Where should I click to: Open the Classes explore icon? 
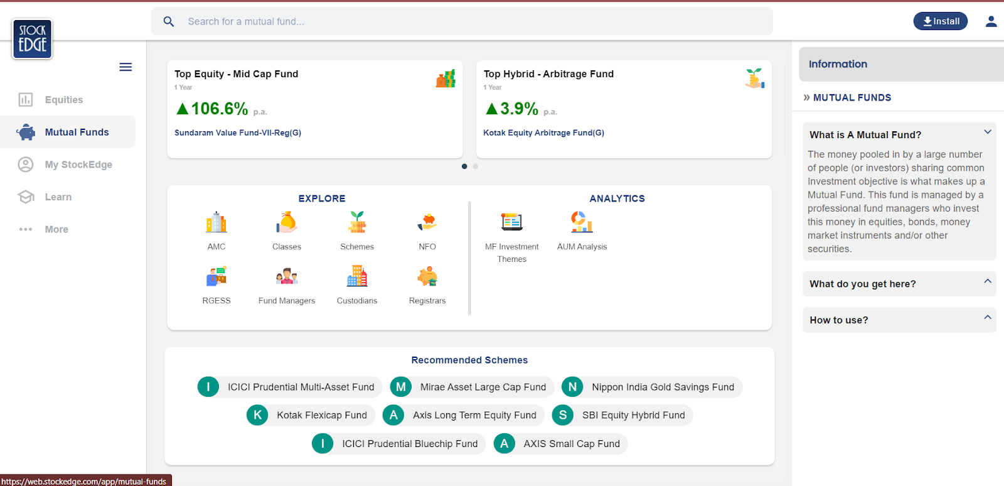pyautogui.click(x=287, y=222)
